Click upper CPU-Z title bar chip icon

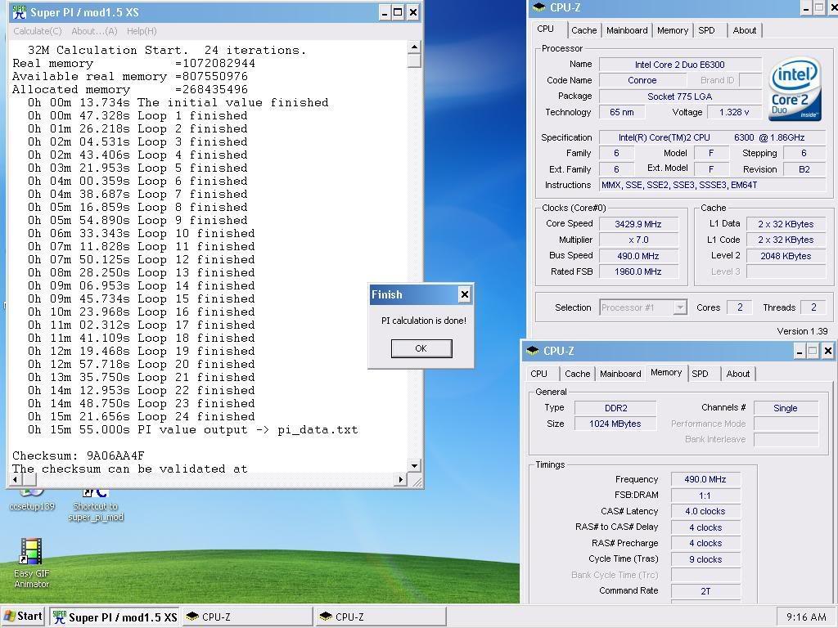539,7
